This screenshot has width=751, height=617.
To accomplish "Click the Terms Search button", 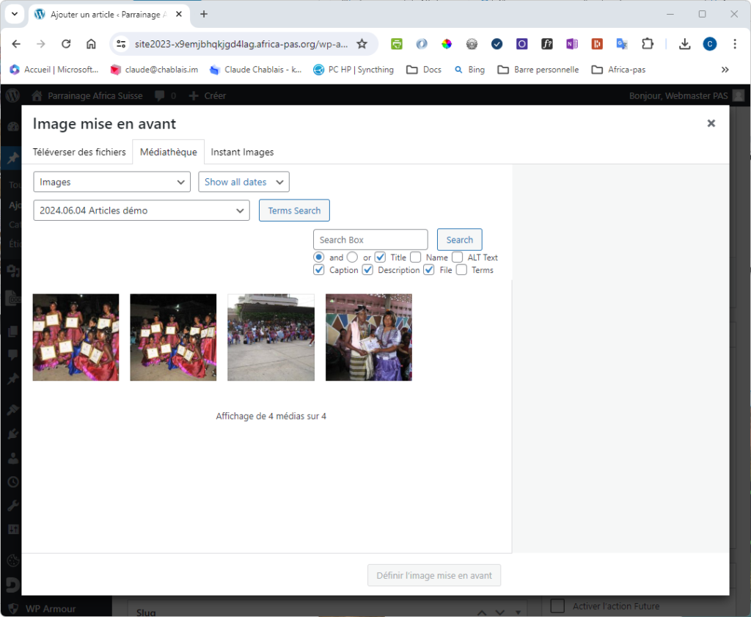I will pyautogui.click(x=294, y=211).
